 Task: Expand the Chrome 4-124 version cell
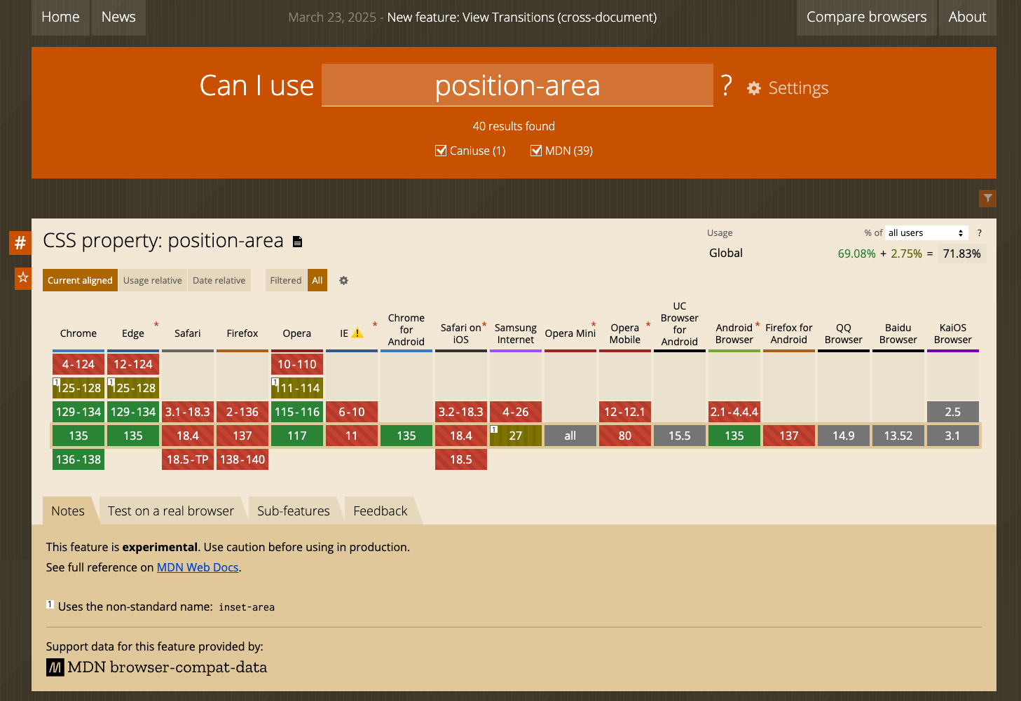(78, 364)
